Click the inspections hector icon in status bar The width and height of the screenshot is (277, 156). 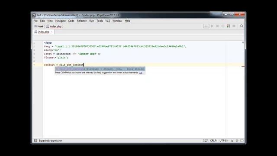(237, 140)
